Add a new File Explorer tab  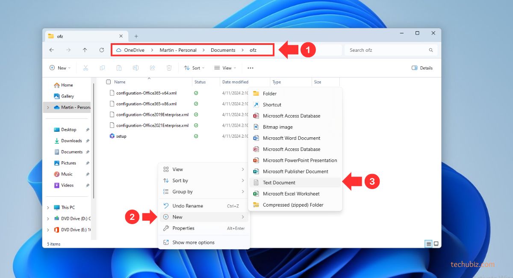coord(136,36)
